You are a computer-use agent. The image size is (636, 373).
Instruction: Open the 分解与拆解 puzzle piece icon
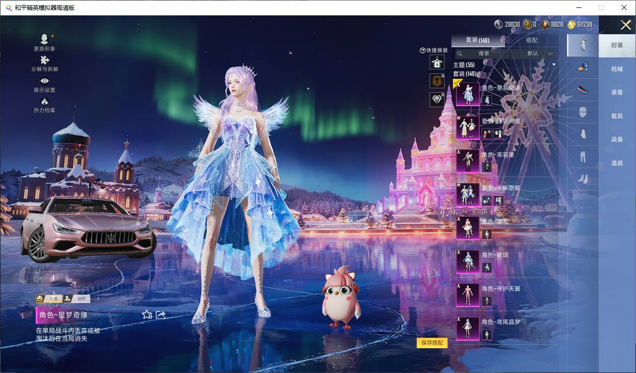coord(45,60)
